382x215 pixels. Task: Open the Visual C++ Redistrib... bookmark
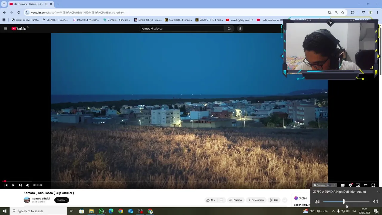209,20
